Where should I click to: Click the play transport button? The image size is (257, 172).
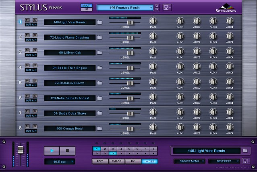52,151
